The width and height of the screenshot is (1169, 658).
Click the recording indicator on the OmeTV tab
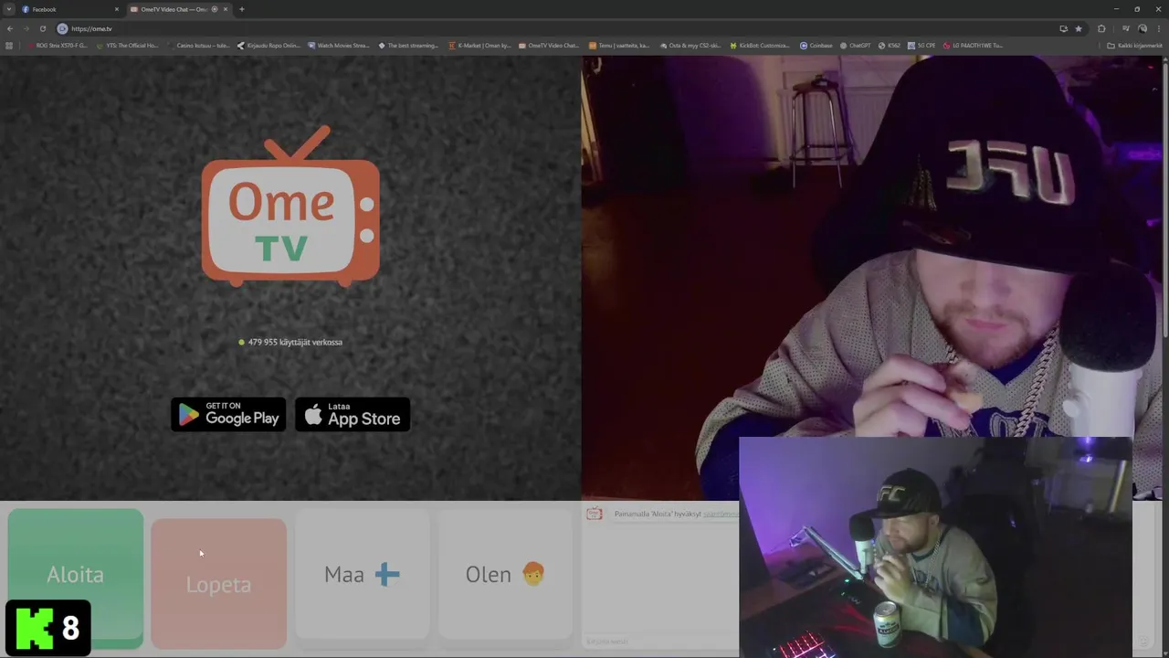pos(215,9)
